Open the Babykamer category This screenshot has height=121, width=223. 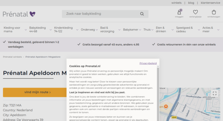131,30
